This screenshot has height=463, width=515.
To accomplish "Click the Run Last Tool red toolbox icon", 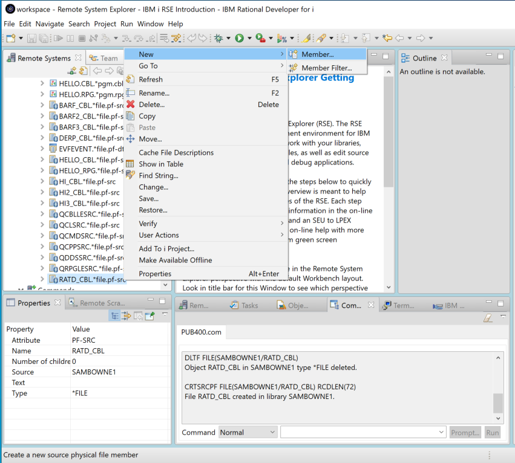I will 260,39.
